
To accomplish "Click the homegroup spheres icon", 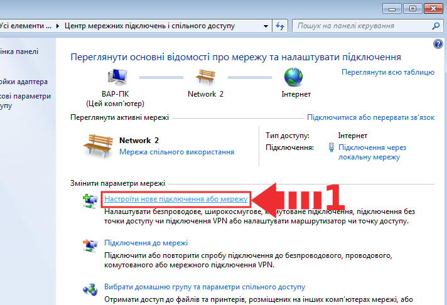I will [x=90, y=289].
